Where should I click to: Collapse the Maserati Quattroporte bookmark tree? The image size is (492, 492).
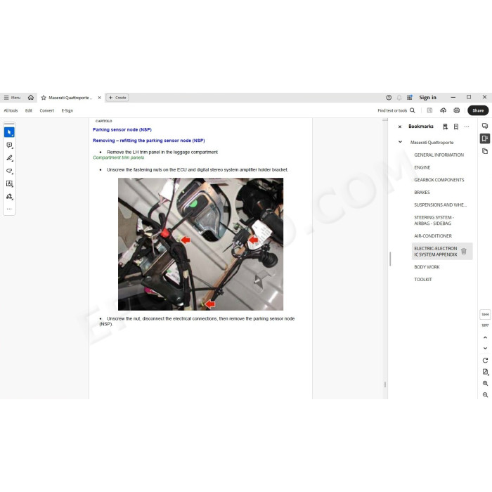coord(400,142)
